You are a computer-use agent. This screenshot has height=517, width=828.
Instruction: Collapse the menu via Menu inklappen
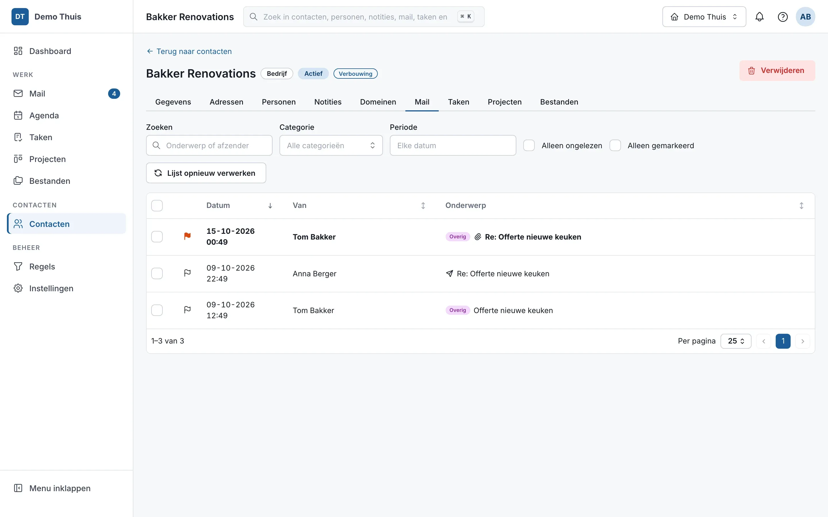click(x=66, y=488)
